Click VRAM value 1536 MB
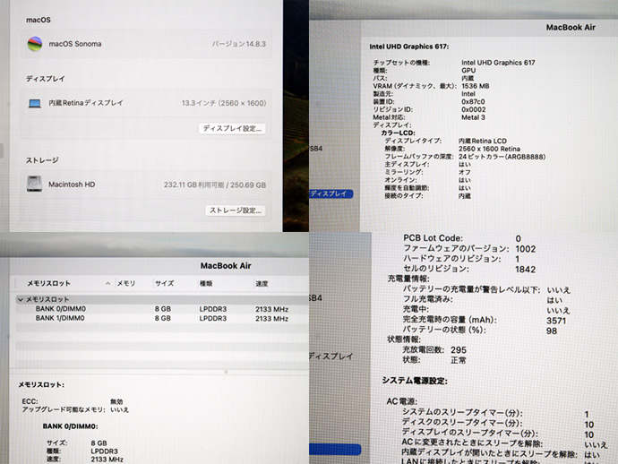This screenshot has width=618, height=464. pos(476,86)
